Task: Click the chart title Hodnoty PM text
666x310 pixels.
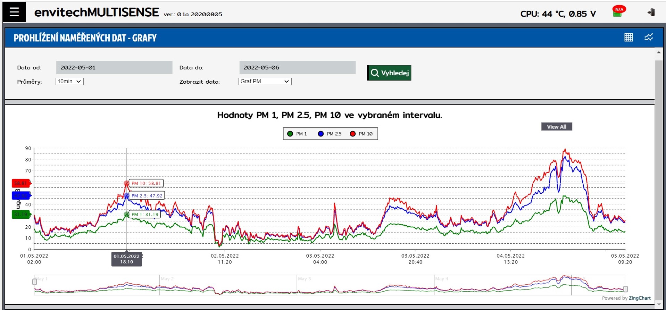Action: coord(330,115)
